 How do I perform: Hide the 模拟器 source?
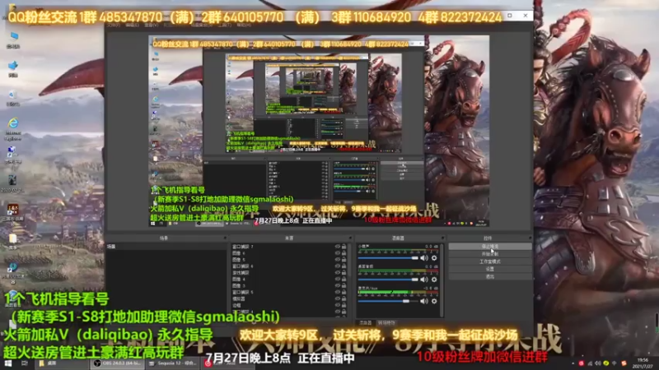tap(338, 298)
